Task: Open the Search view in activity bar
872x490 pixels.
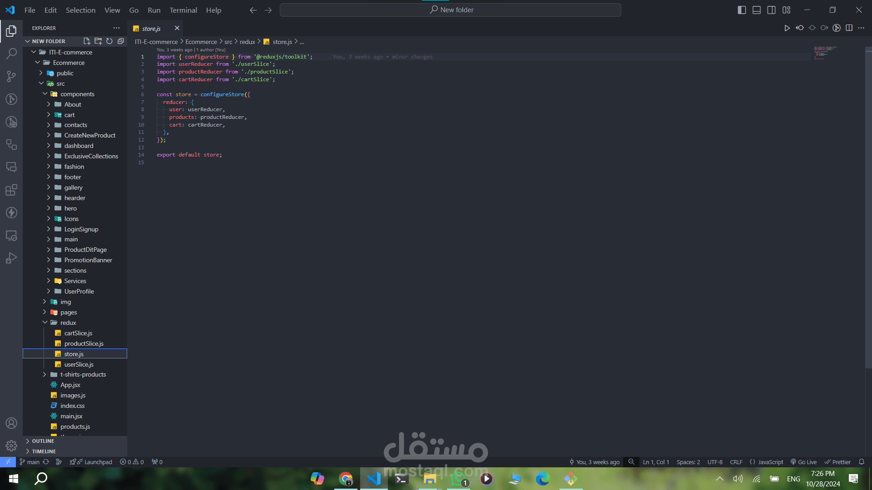Action: (x=11, y=54)
